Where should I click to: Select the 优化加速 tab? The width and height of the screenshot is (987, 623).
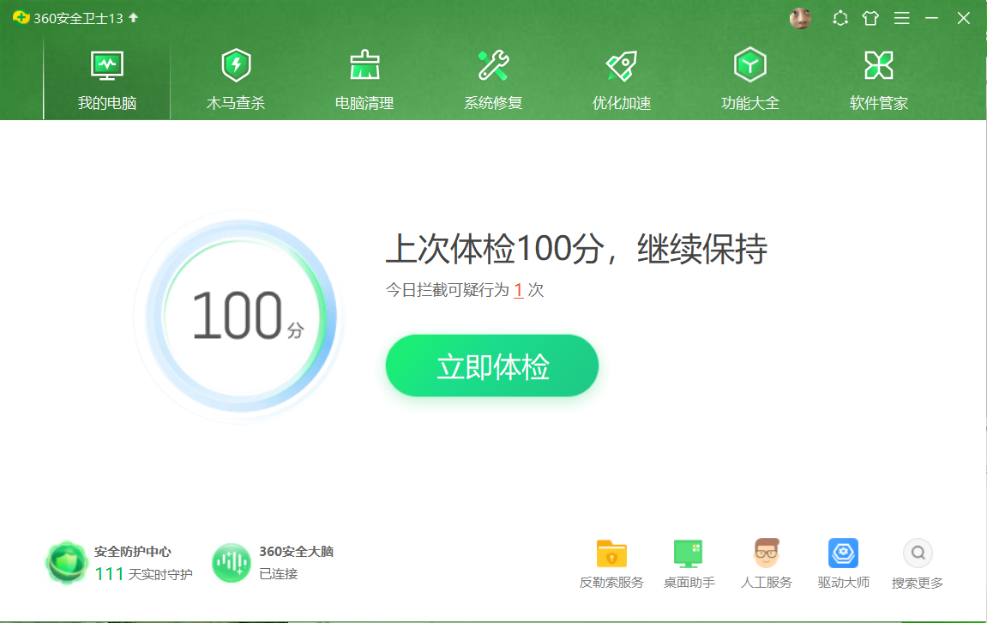coord(622,79)
